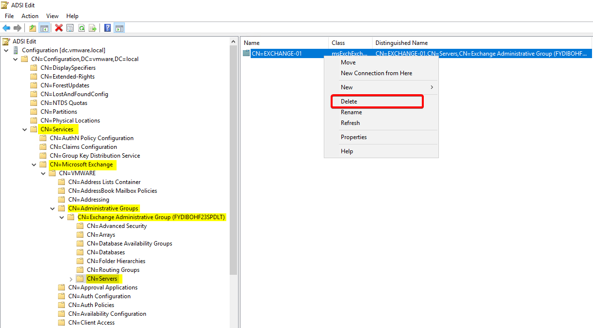
Task: Click the Class column header
Action: click(338, 43)
